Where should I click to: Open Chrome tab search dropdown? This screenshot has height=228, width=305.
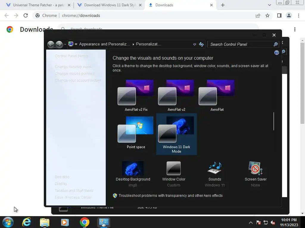[269, 5]
